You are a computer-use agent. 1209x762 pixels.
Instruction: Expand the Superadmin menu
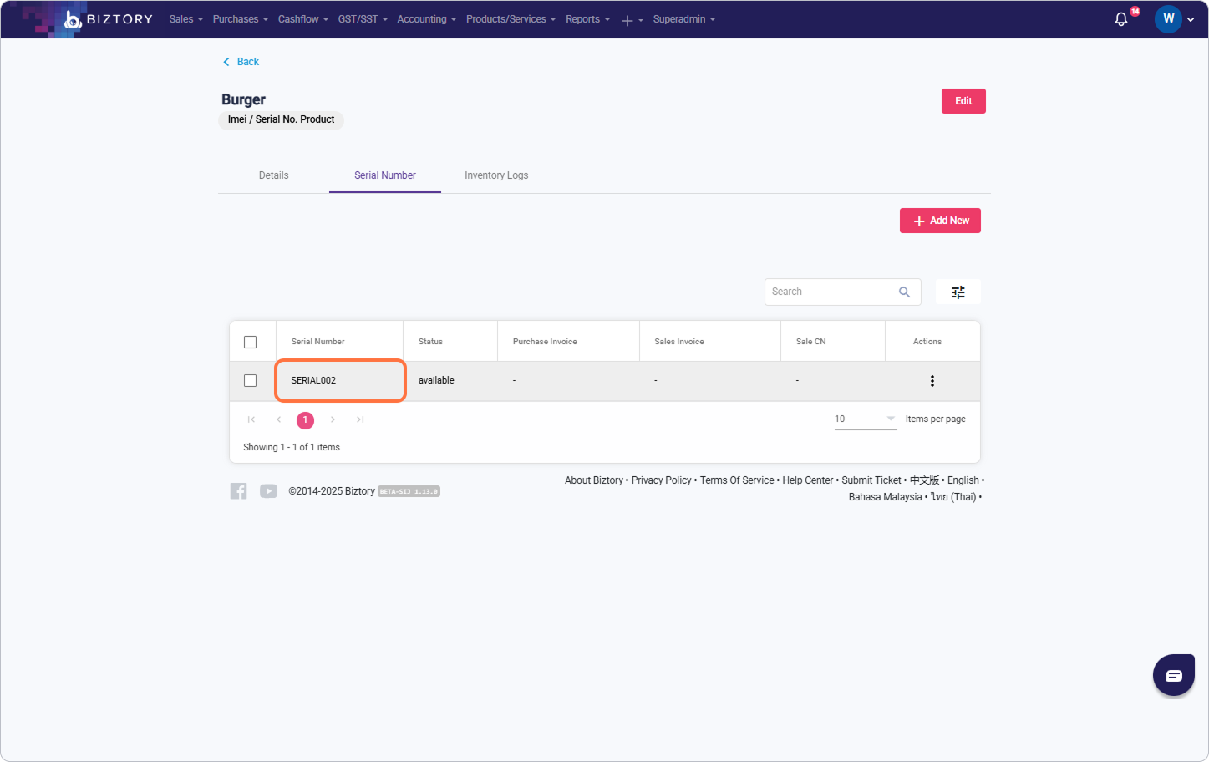[683, 19]
